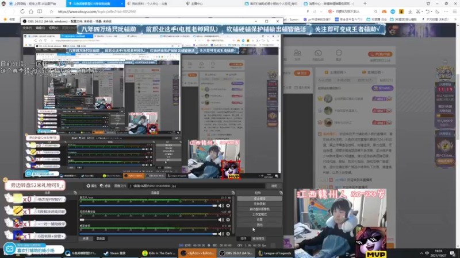Click the orange PC客户端 button on Douyu page

pos(380,54)
